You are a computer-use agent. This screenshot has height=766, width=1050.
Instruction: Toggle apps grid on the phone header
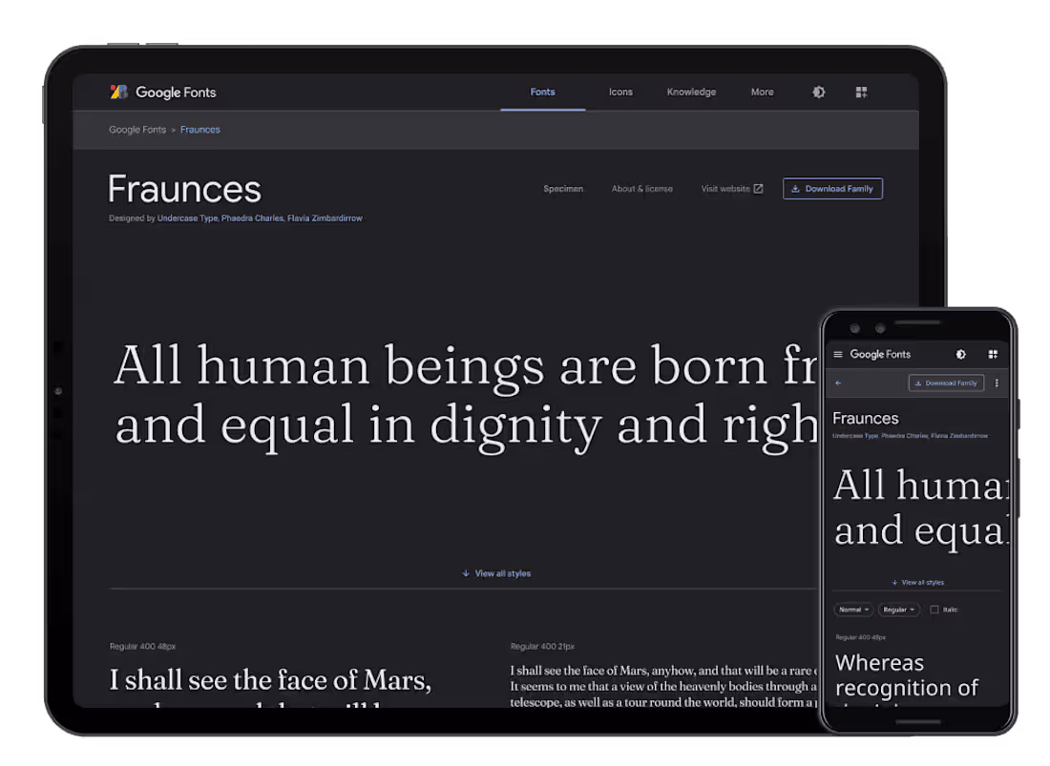[x=993, y=354]
